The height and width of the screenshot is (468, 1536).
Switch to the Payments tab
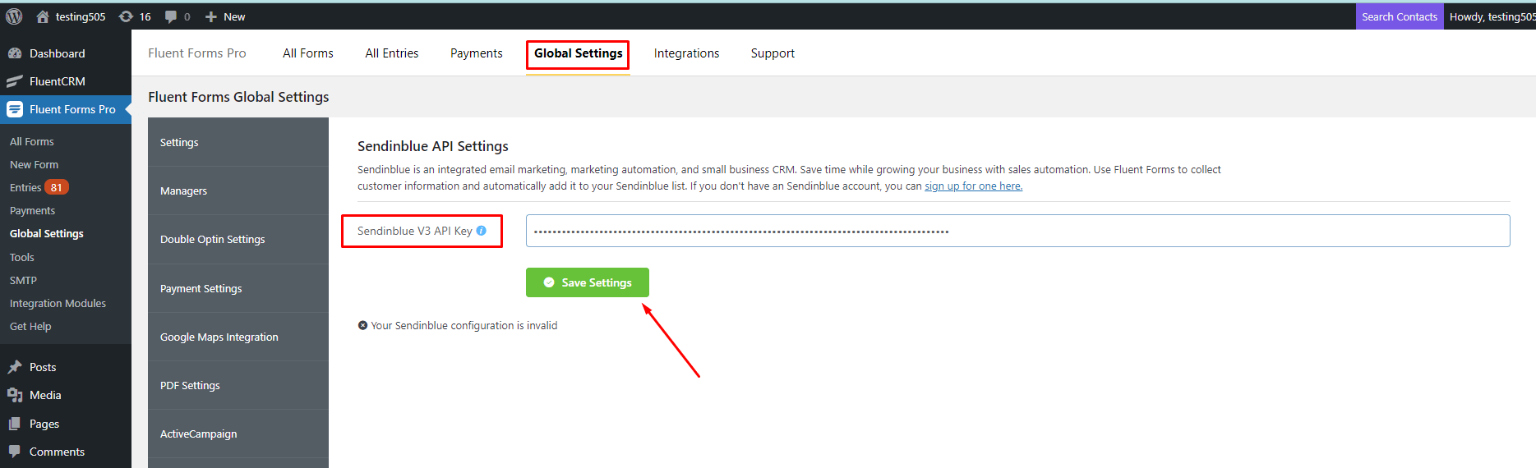click(x=477, y=53)
